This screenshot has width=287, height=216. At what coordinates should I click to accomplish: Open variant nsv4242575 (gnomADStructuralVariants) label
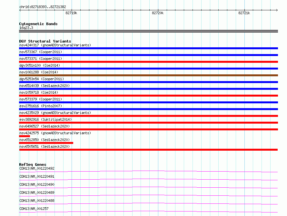55,133
